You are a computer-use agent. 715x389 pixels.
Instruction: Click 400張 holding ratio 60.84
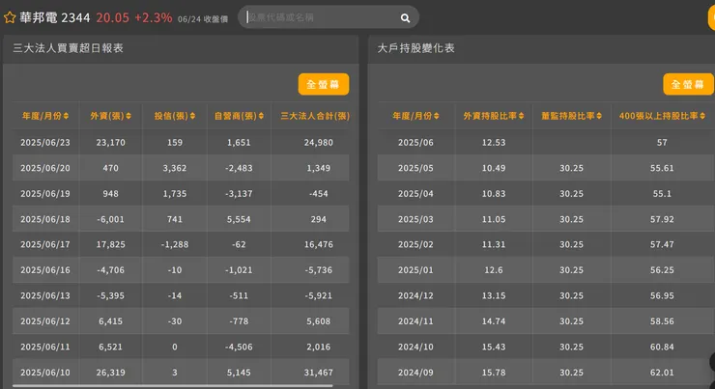pos(662,347)
